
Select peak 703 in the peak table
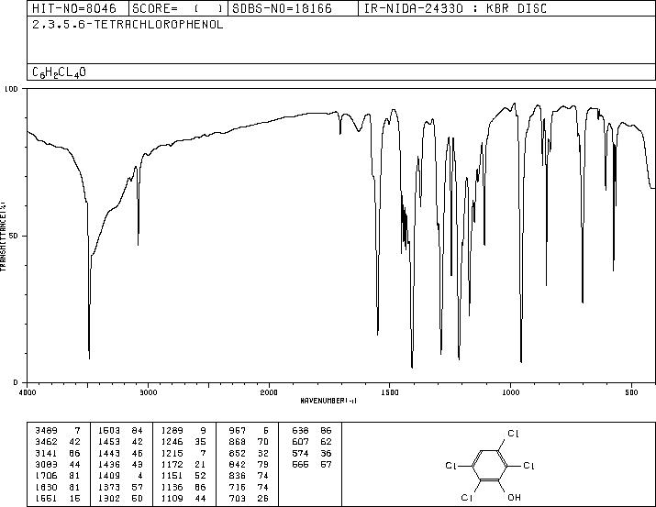pyautogui.click(x=238, y=498)
